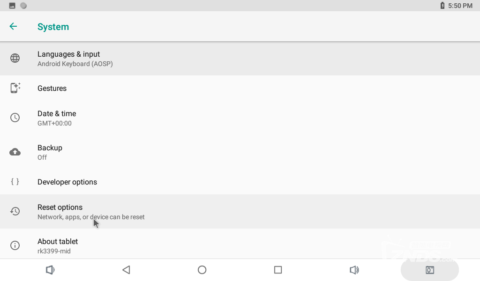Go back using the header arrow
Screen dimensions: 480x281
(13, 26)
